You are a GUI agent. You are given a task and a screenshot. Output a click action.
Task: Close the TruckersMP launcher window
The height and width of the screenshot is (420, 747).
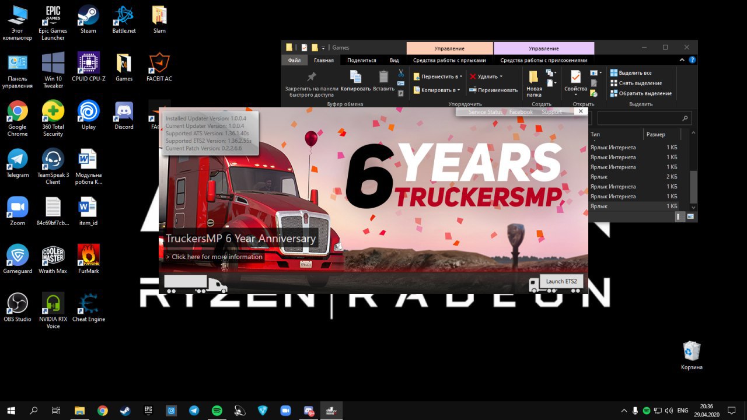[580, 111]
